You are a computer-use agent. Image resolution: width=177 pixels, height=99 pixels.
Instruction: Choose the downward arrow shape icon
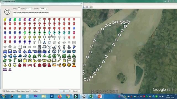tap(39, 42)
